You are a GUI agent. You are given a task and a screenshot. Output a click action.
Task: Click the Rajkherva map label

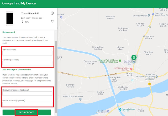(123, 29)
